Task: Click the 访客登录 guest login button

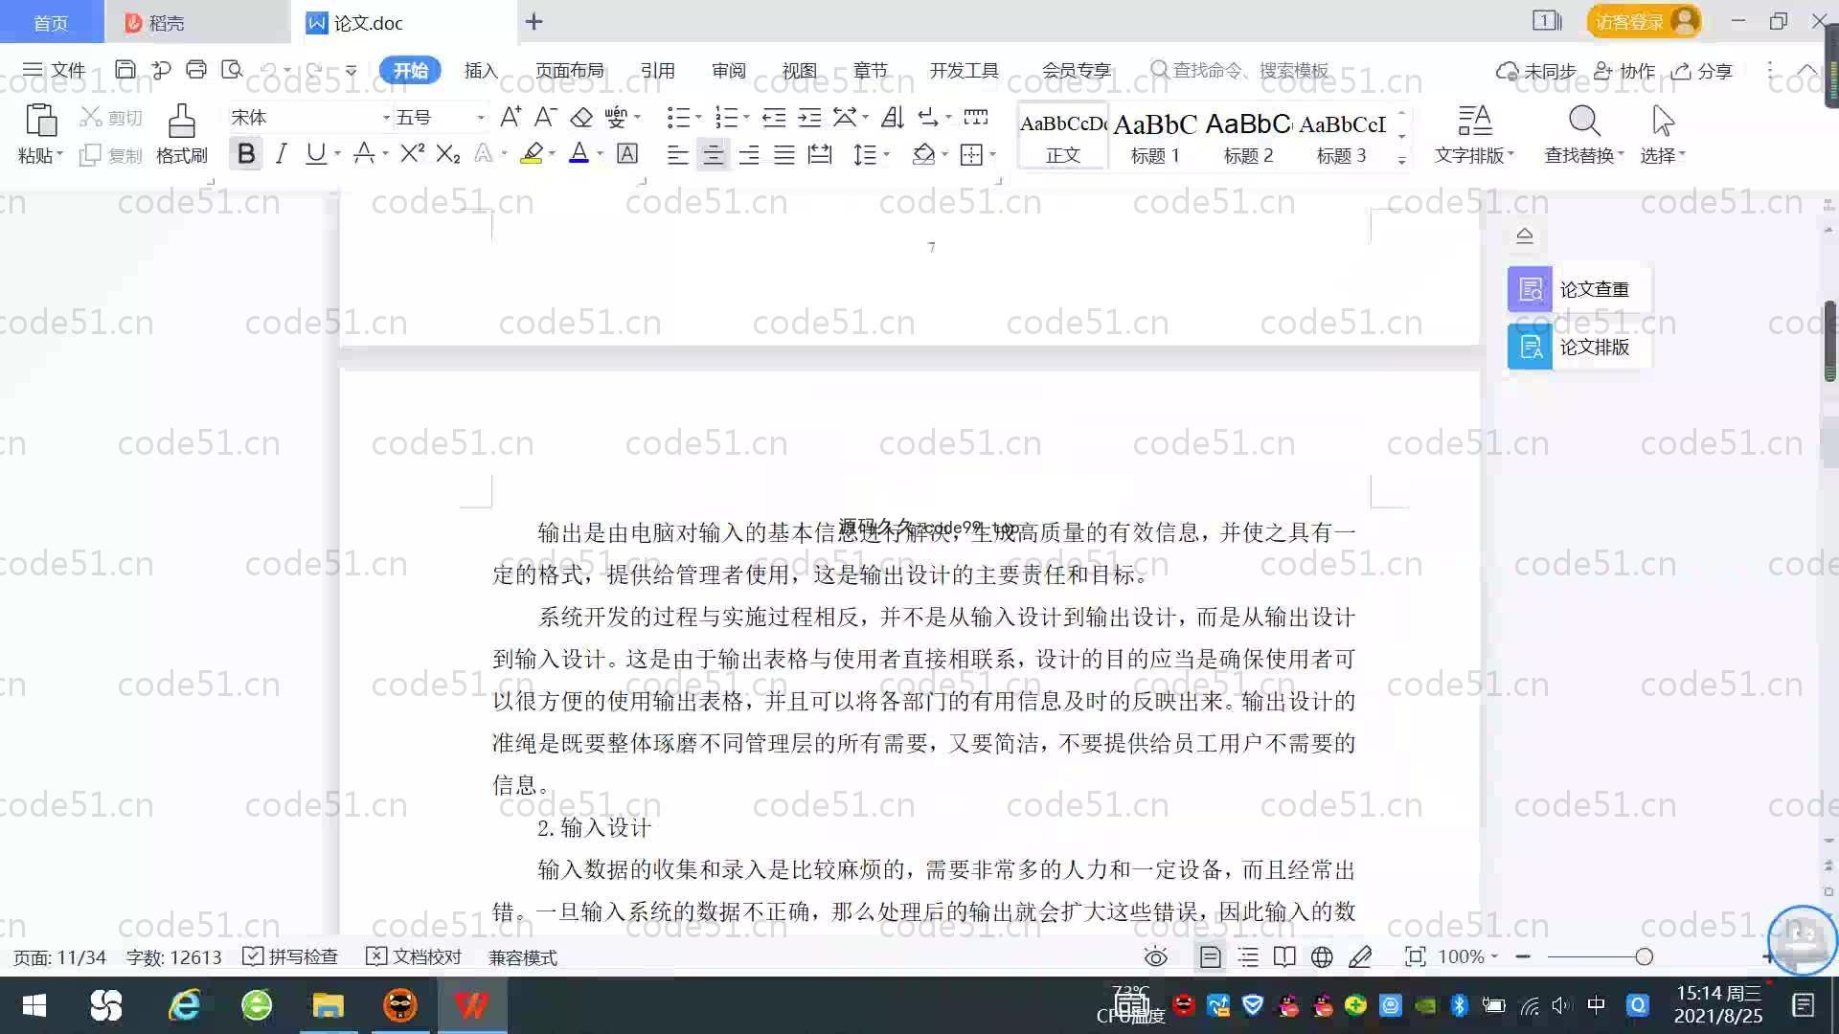Action: click(1644, 21)
